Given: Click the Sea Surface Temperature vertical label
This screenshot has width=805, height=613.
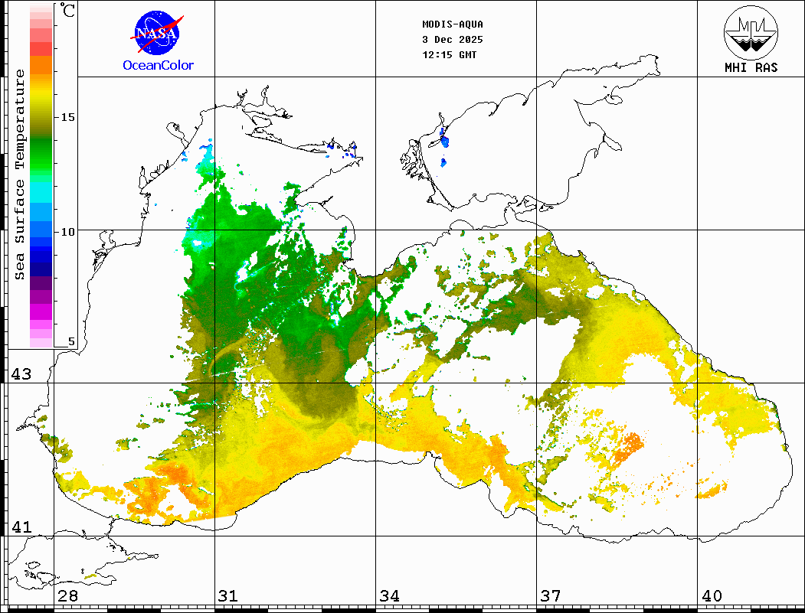Looking at the screenshot, I should point(20,174).
